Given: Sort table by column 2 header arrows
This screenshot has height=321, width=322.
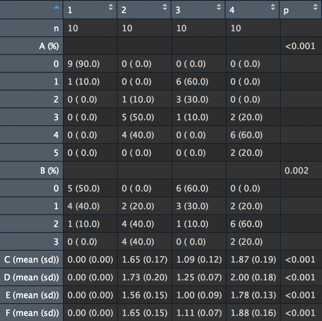Looking at the screenshot, I should pos(165,7).
